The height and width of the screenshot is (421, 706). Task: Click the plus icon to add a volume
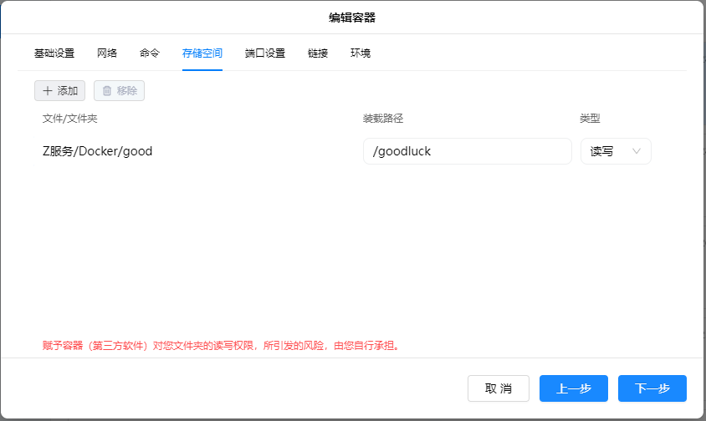pyautogui.click(x=48, y=90)
